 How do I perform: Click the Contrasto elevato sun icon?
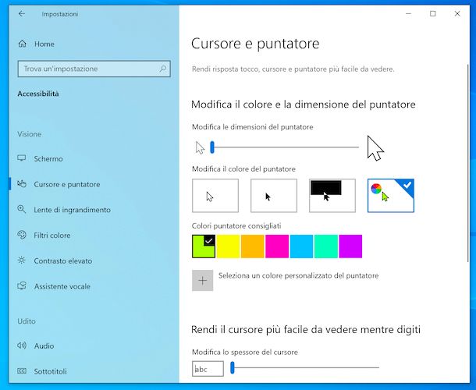(22, 260)
